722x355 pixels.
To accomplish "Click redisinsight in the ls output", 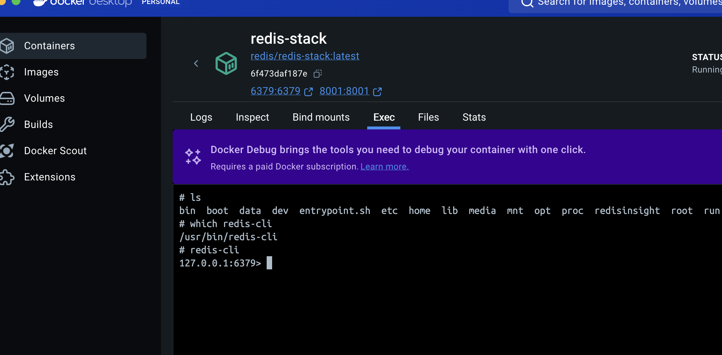I will (627, 211).
